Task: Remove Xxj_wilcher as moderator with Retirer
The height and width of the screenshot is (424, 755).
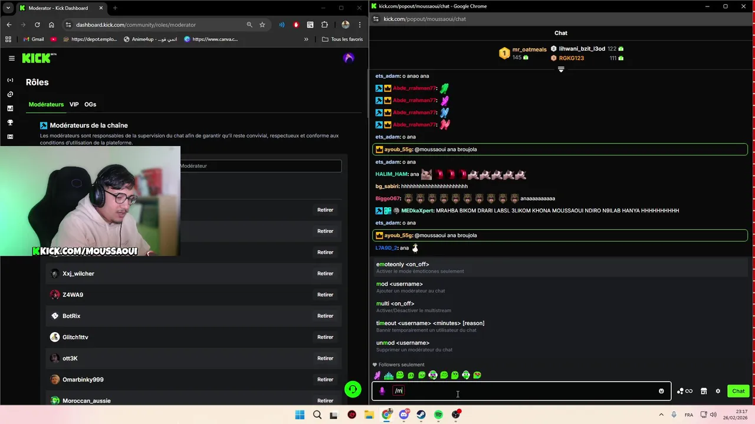Action: tap(325, 273)
